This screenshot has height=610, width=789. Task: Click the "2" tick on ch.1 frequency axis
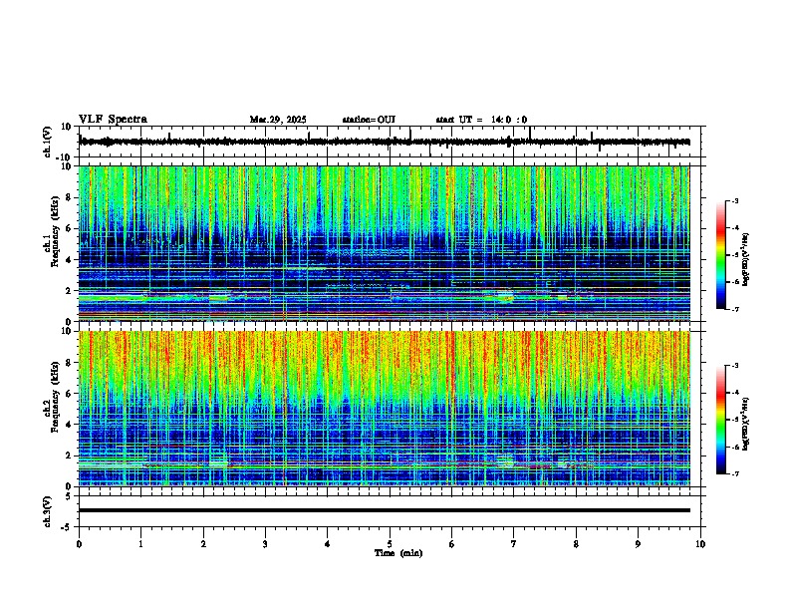click(69, 291)
